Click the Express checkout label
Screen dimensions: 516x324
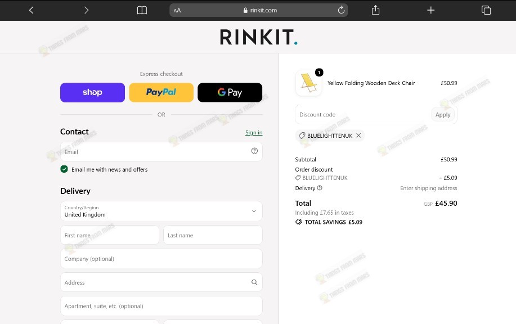161,74
